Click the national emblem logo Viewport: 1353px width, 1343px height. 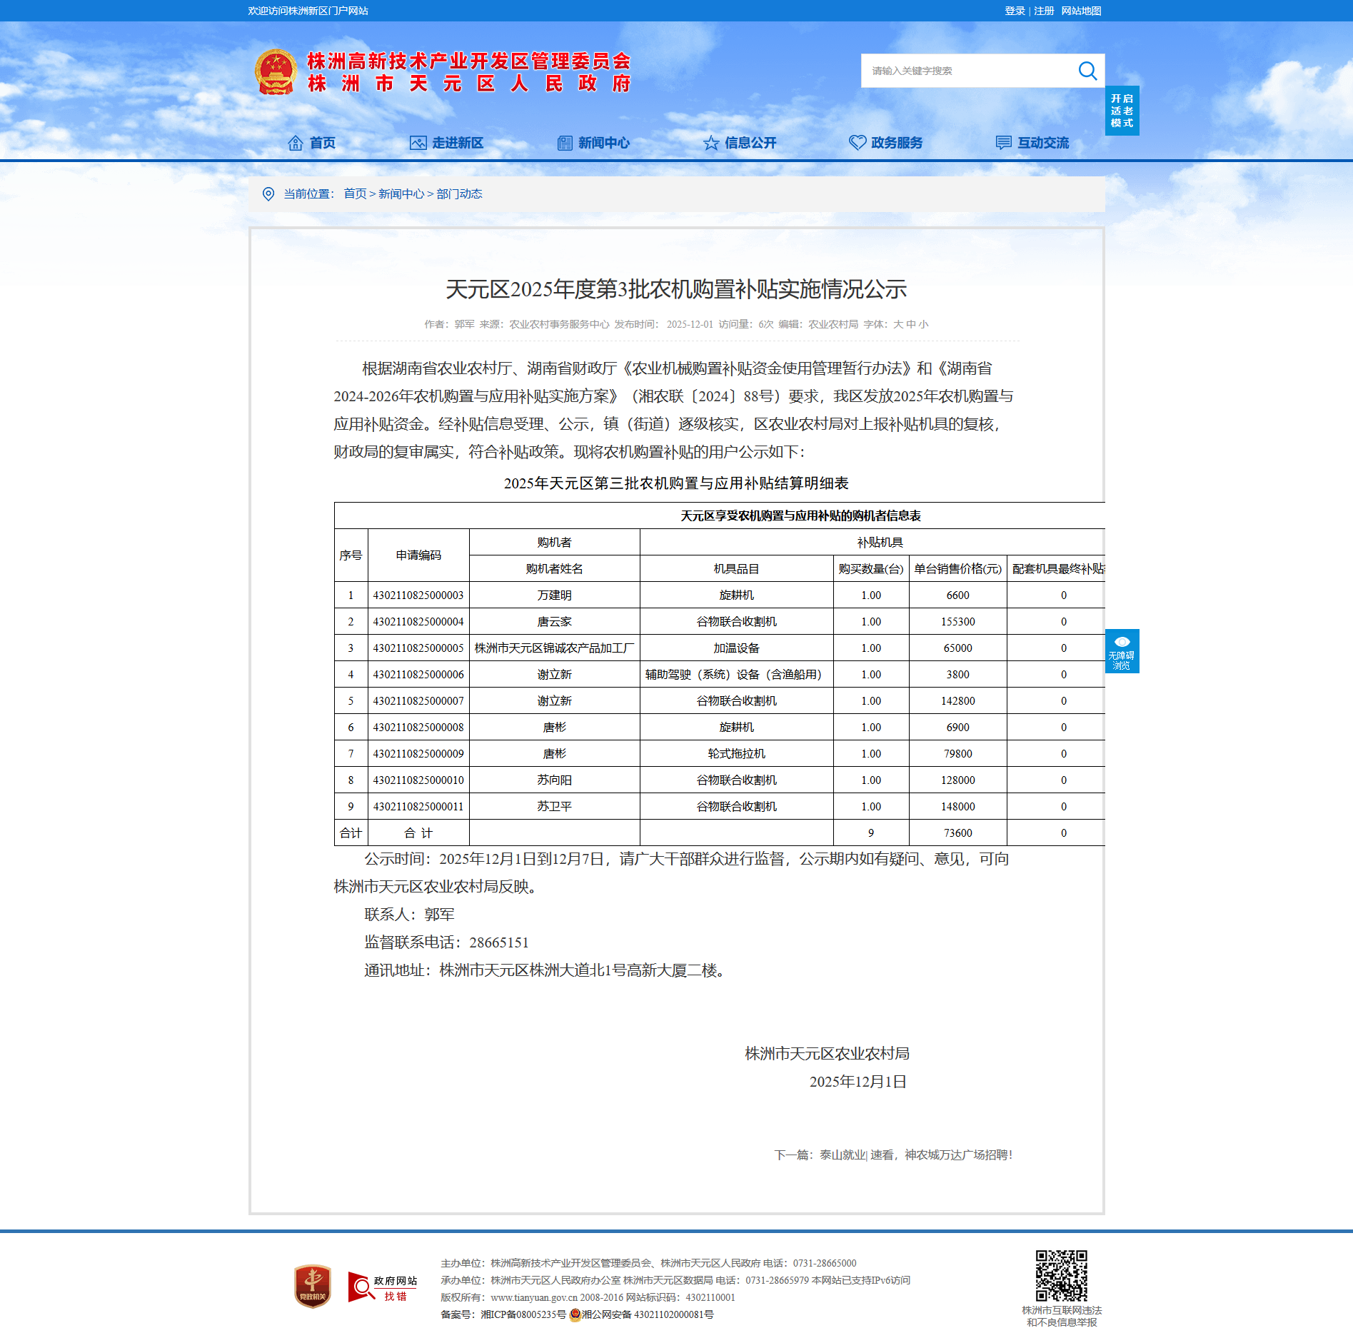point(276,72)
